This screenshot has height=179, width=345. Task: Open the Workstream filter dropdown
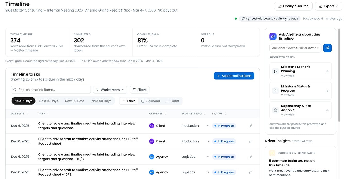tap(110, 90)
